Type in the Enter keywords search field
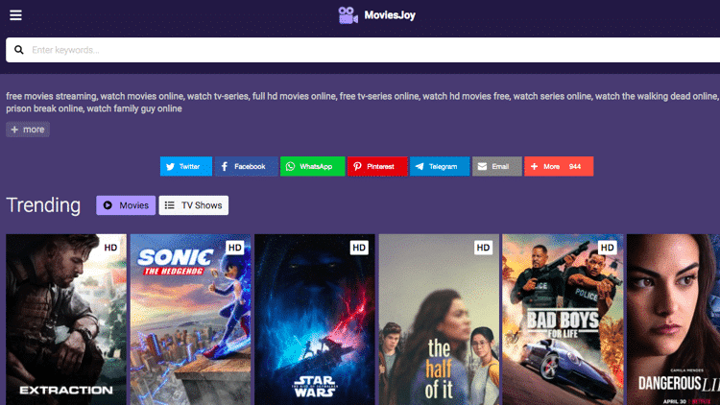Viewport: 720px width, 405px height. pyautogui.click(x=365, y=50)
